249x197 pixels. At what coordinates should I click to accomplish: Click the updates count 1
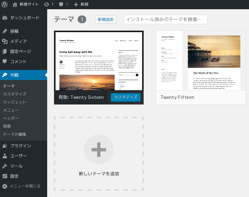coord(53,4)
